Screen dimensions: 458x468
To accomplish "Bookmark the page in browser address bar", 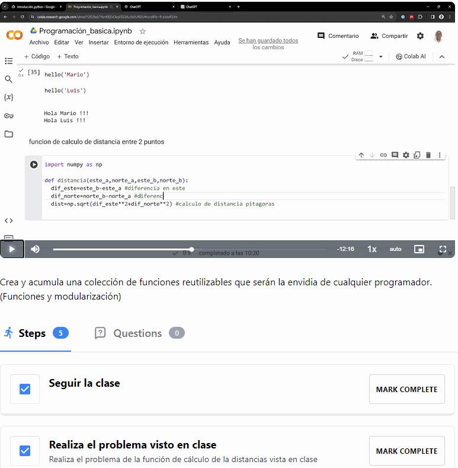I will click(391, 17).
